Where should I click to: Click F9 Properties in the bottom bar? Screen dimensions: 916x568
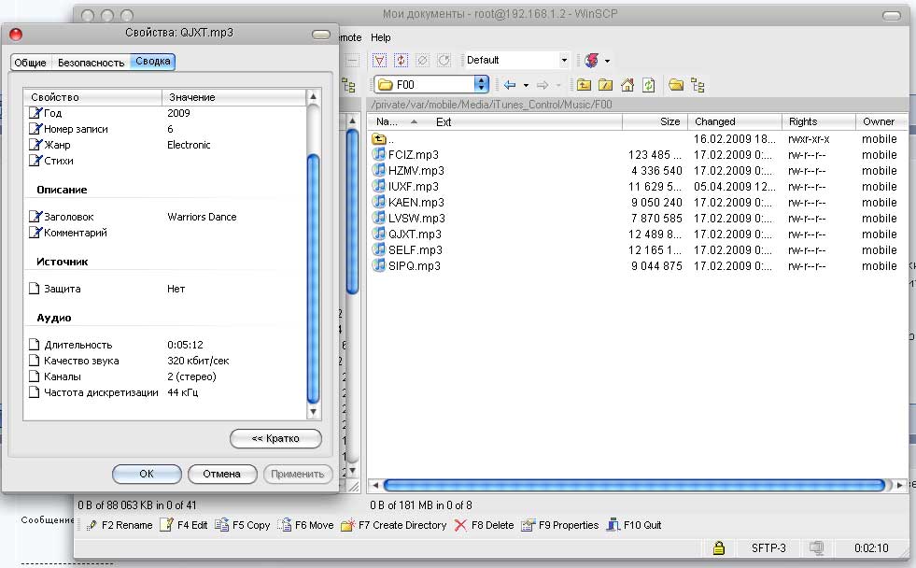pyautogui.click(x=559, y=525)
